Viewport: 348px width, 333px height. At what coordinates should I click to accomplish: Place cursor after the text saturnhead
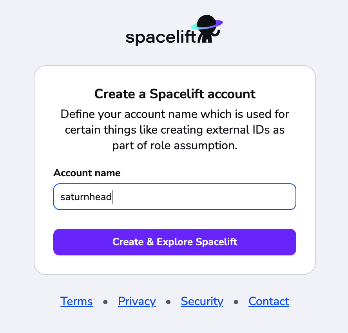(112, 197)
